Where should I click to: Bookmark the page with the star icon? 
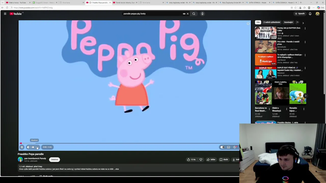point(295,8)
